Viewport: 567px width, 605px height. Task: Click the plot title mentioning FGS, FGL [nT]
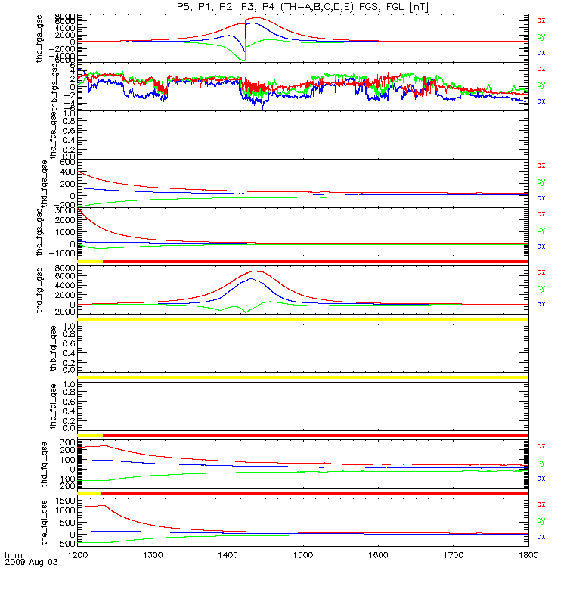(x=302, y=7)
